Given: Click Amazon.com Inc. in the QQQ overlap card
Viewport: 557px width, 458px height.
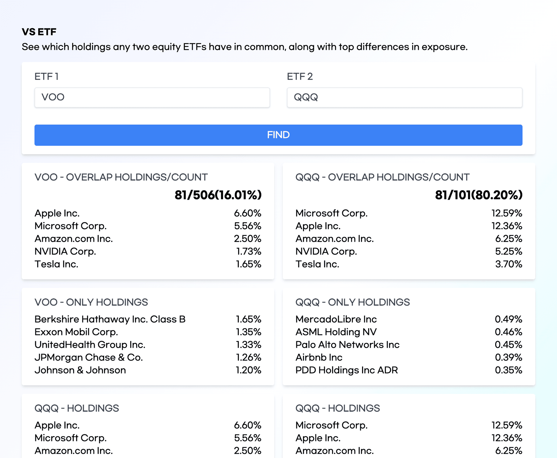Looking at the screenshot, I should pos(334,239).
